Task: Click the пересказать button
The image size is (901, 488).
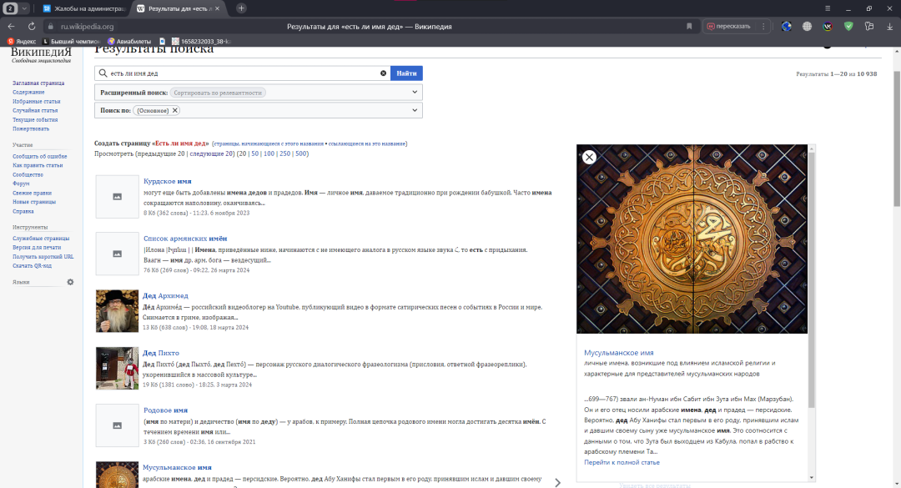Action: click(x=728, y=27)
